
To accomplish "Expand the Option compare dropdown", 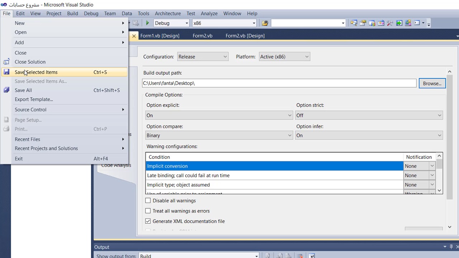I will pyautogui.click(x=219, y=135).
